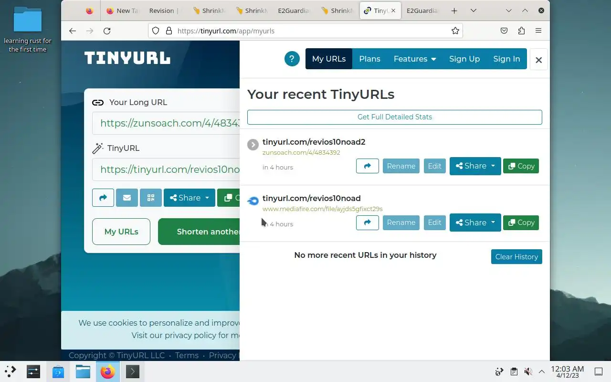The width and height of the screenshot is (611, 382).
Task: Open the tinyurl.com/revios10noad2 link
Action: coord(314,142)
